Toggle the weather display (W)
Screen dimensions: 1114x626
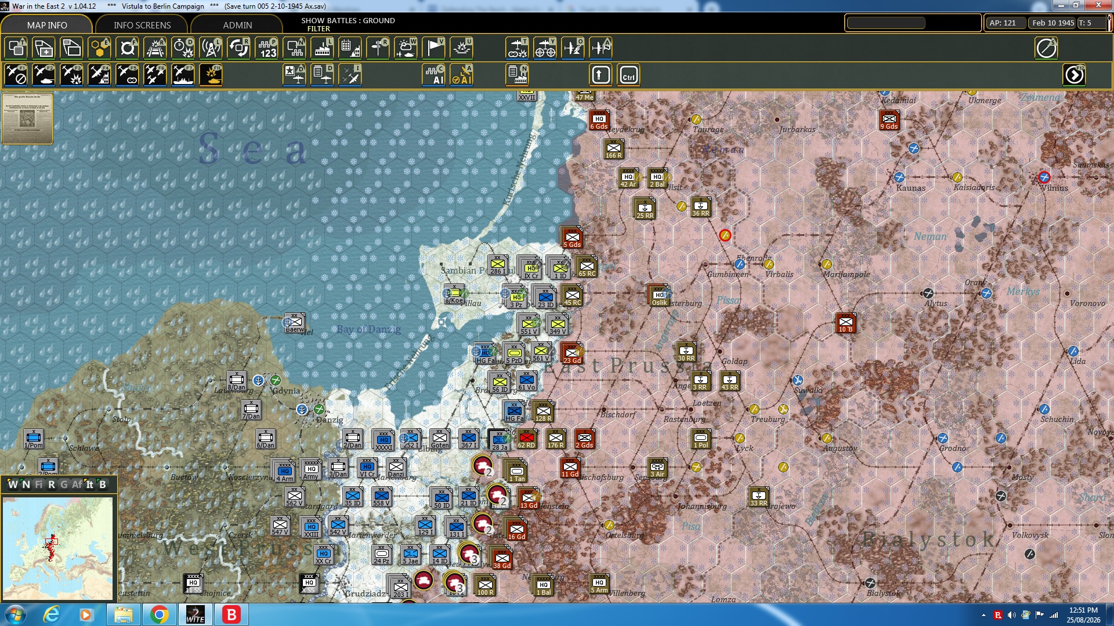pos(406,48)
